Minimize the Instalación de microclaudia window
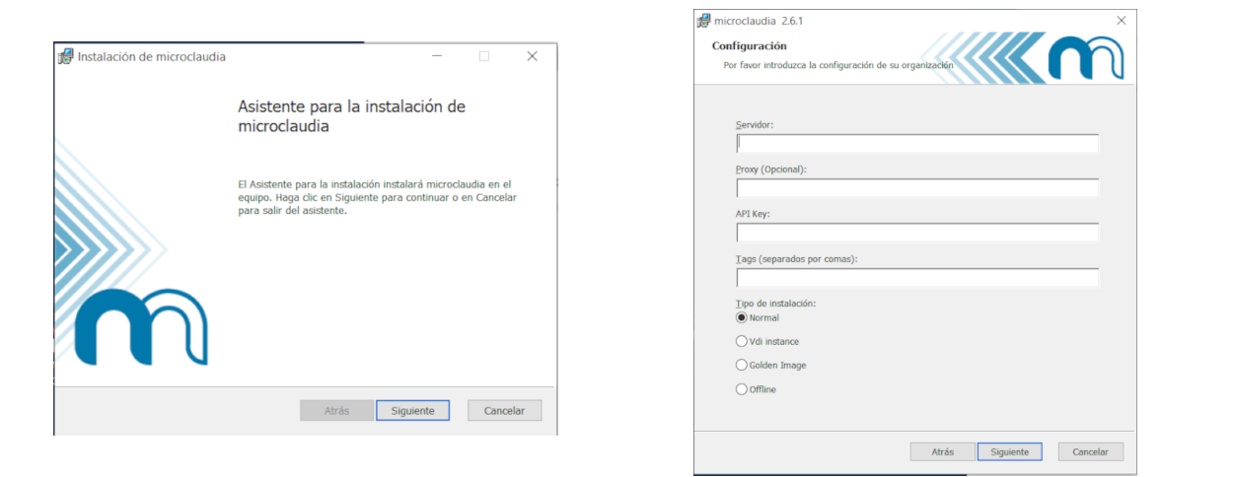This screenshot has height=477, width=1233. coord(437,56)
